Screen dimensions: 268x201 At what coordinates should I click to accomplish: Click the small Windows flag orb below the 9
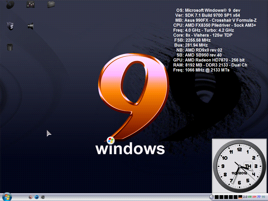click(111, 140)
